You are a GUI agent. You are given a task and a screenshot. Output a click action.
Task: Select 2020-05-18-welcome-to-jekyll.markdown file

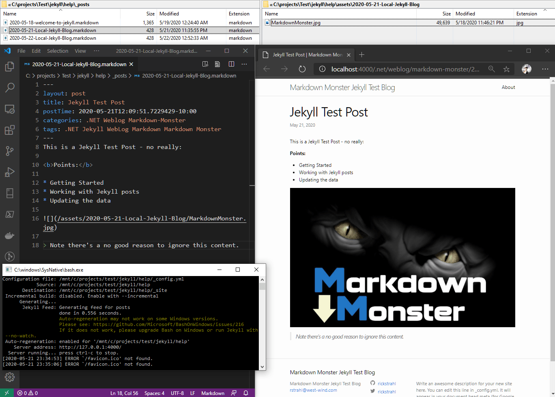(54, 23)
